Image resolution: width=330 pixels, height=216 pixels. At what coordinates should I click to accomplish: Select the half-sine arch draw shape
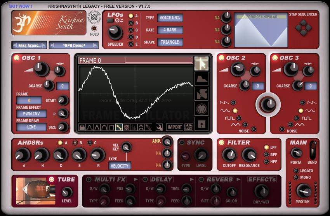(104, 127)
